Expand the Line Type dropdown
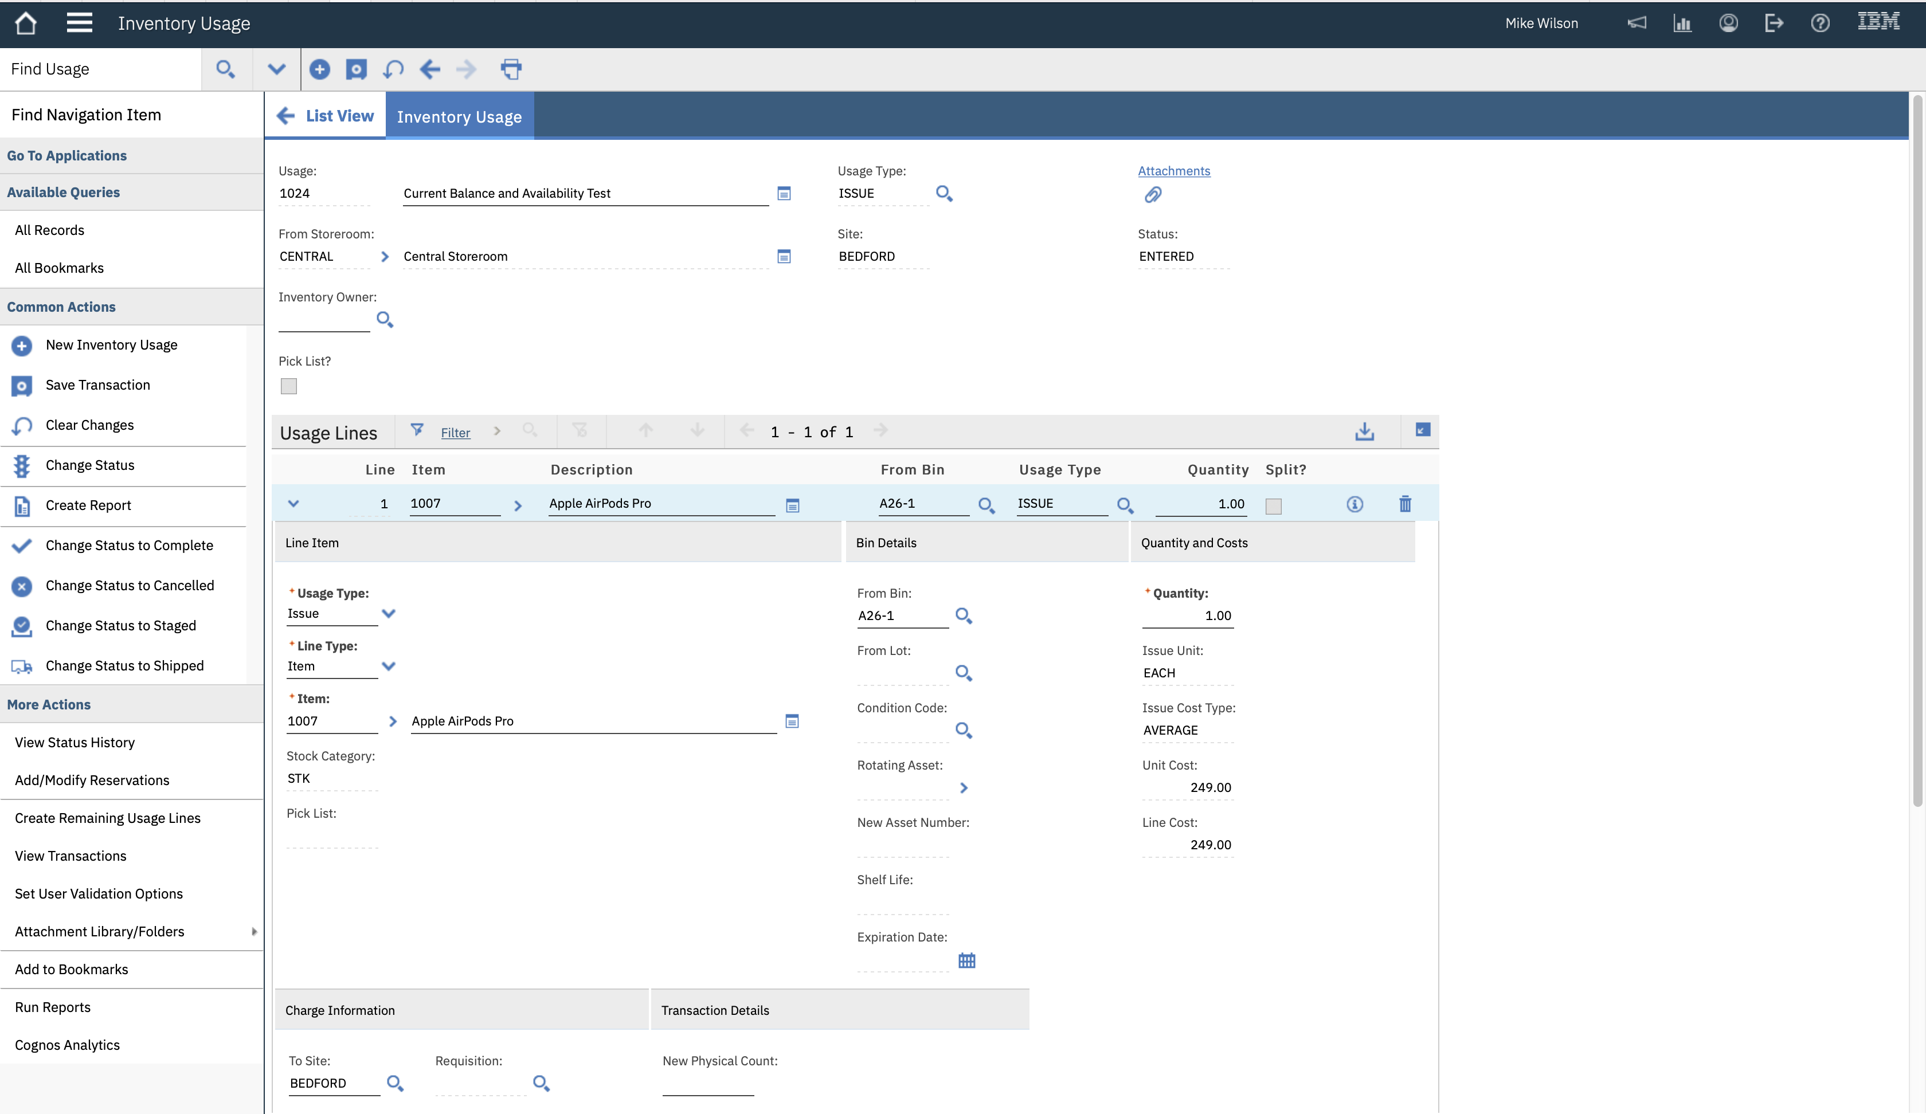 [388, 666]
